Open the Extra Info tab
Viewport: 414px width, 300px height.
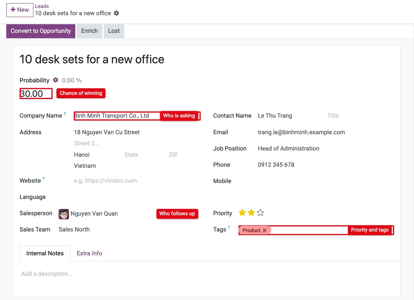[90, 253]
